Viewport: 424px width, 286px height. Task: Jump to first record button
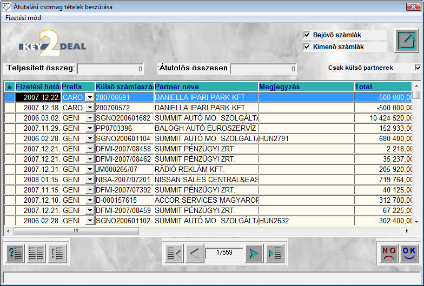174,254
